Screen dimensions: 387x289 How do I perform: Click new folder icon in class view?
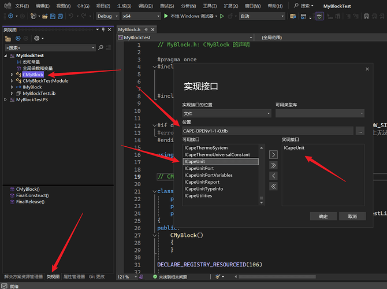pyautogui.click(x=8, y=39)
